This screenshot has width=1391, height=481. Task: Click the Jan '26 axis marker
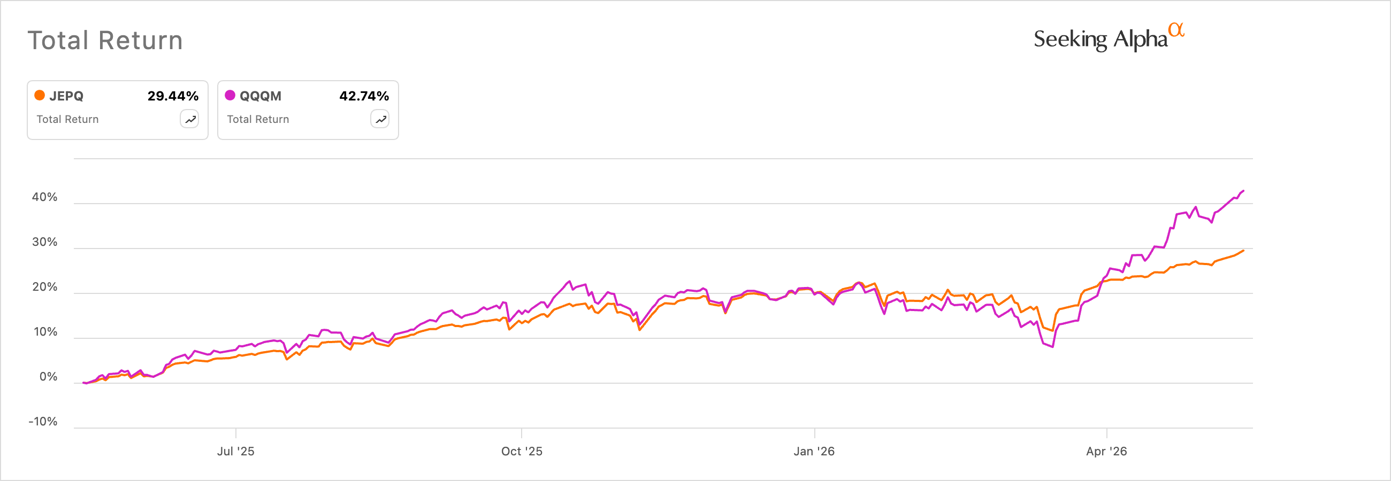814,452
